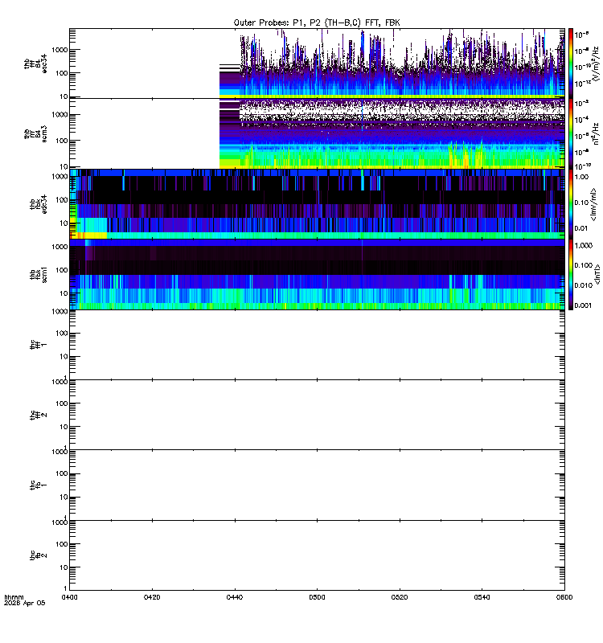The image size is (603, 643).
Task: Click inside the empty thc fff 1 panel
Action: click(x=317, y=345)
